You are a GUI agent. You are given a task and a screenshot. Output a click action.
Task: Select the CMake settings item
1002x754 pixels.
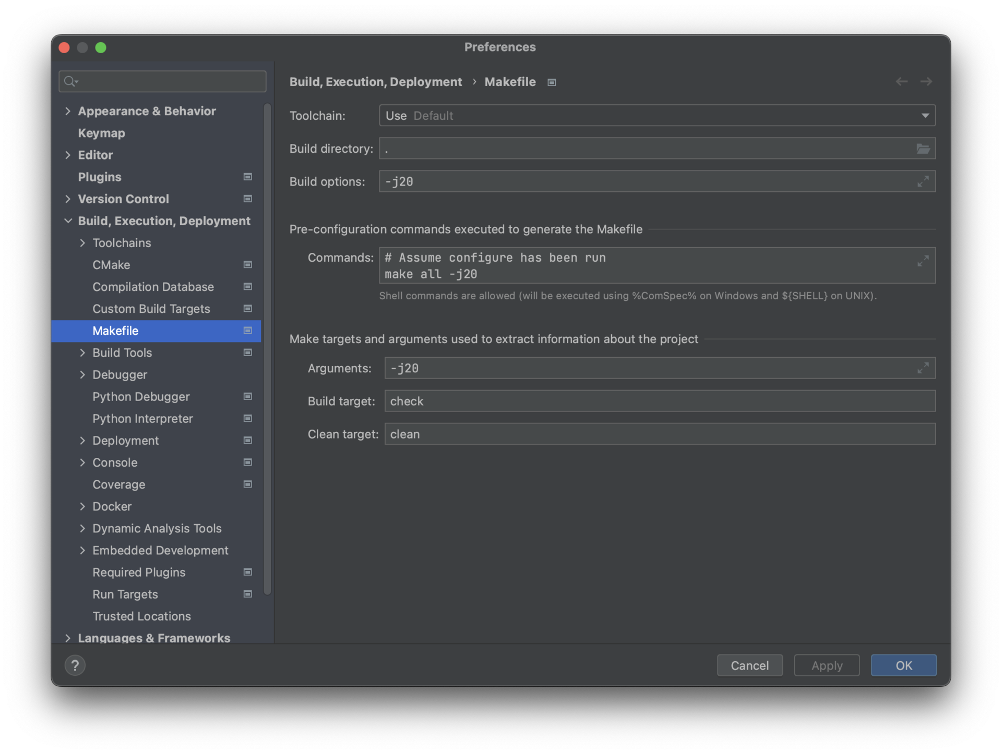[112, 264]
